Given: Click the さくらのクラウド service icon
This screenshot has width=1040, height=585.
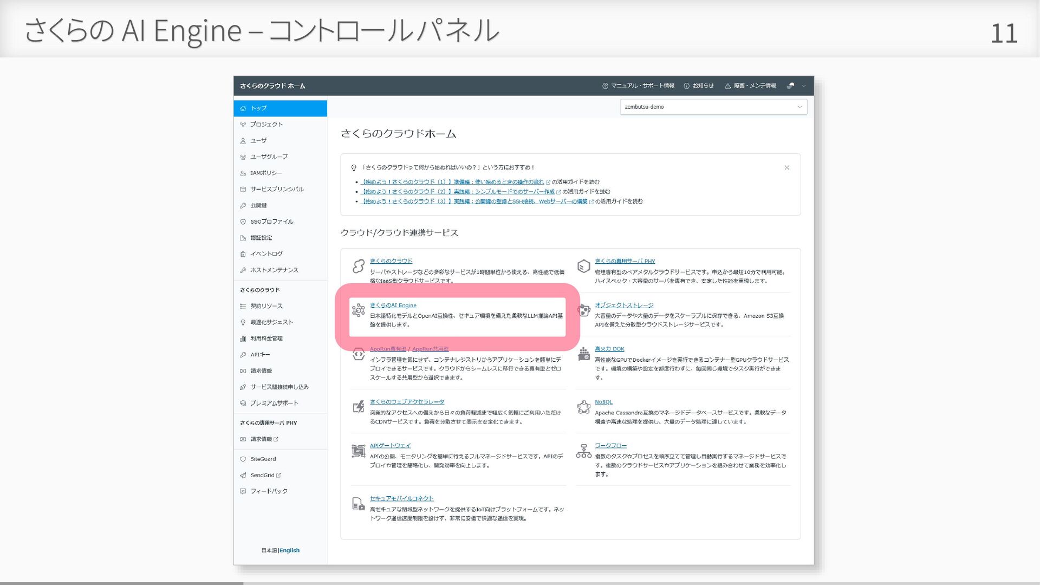Looking at the screenshot, I should 358,266.
